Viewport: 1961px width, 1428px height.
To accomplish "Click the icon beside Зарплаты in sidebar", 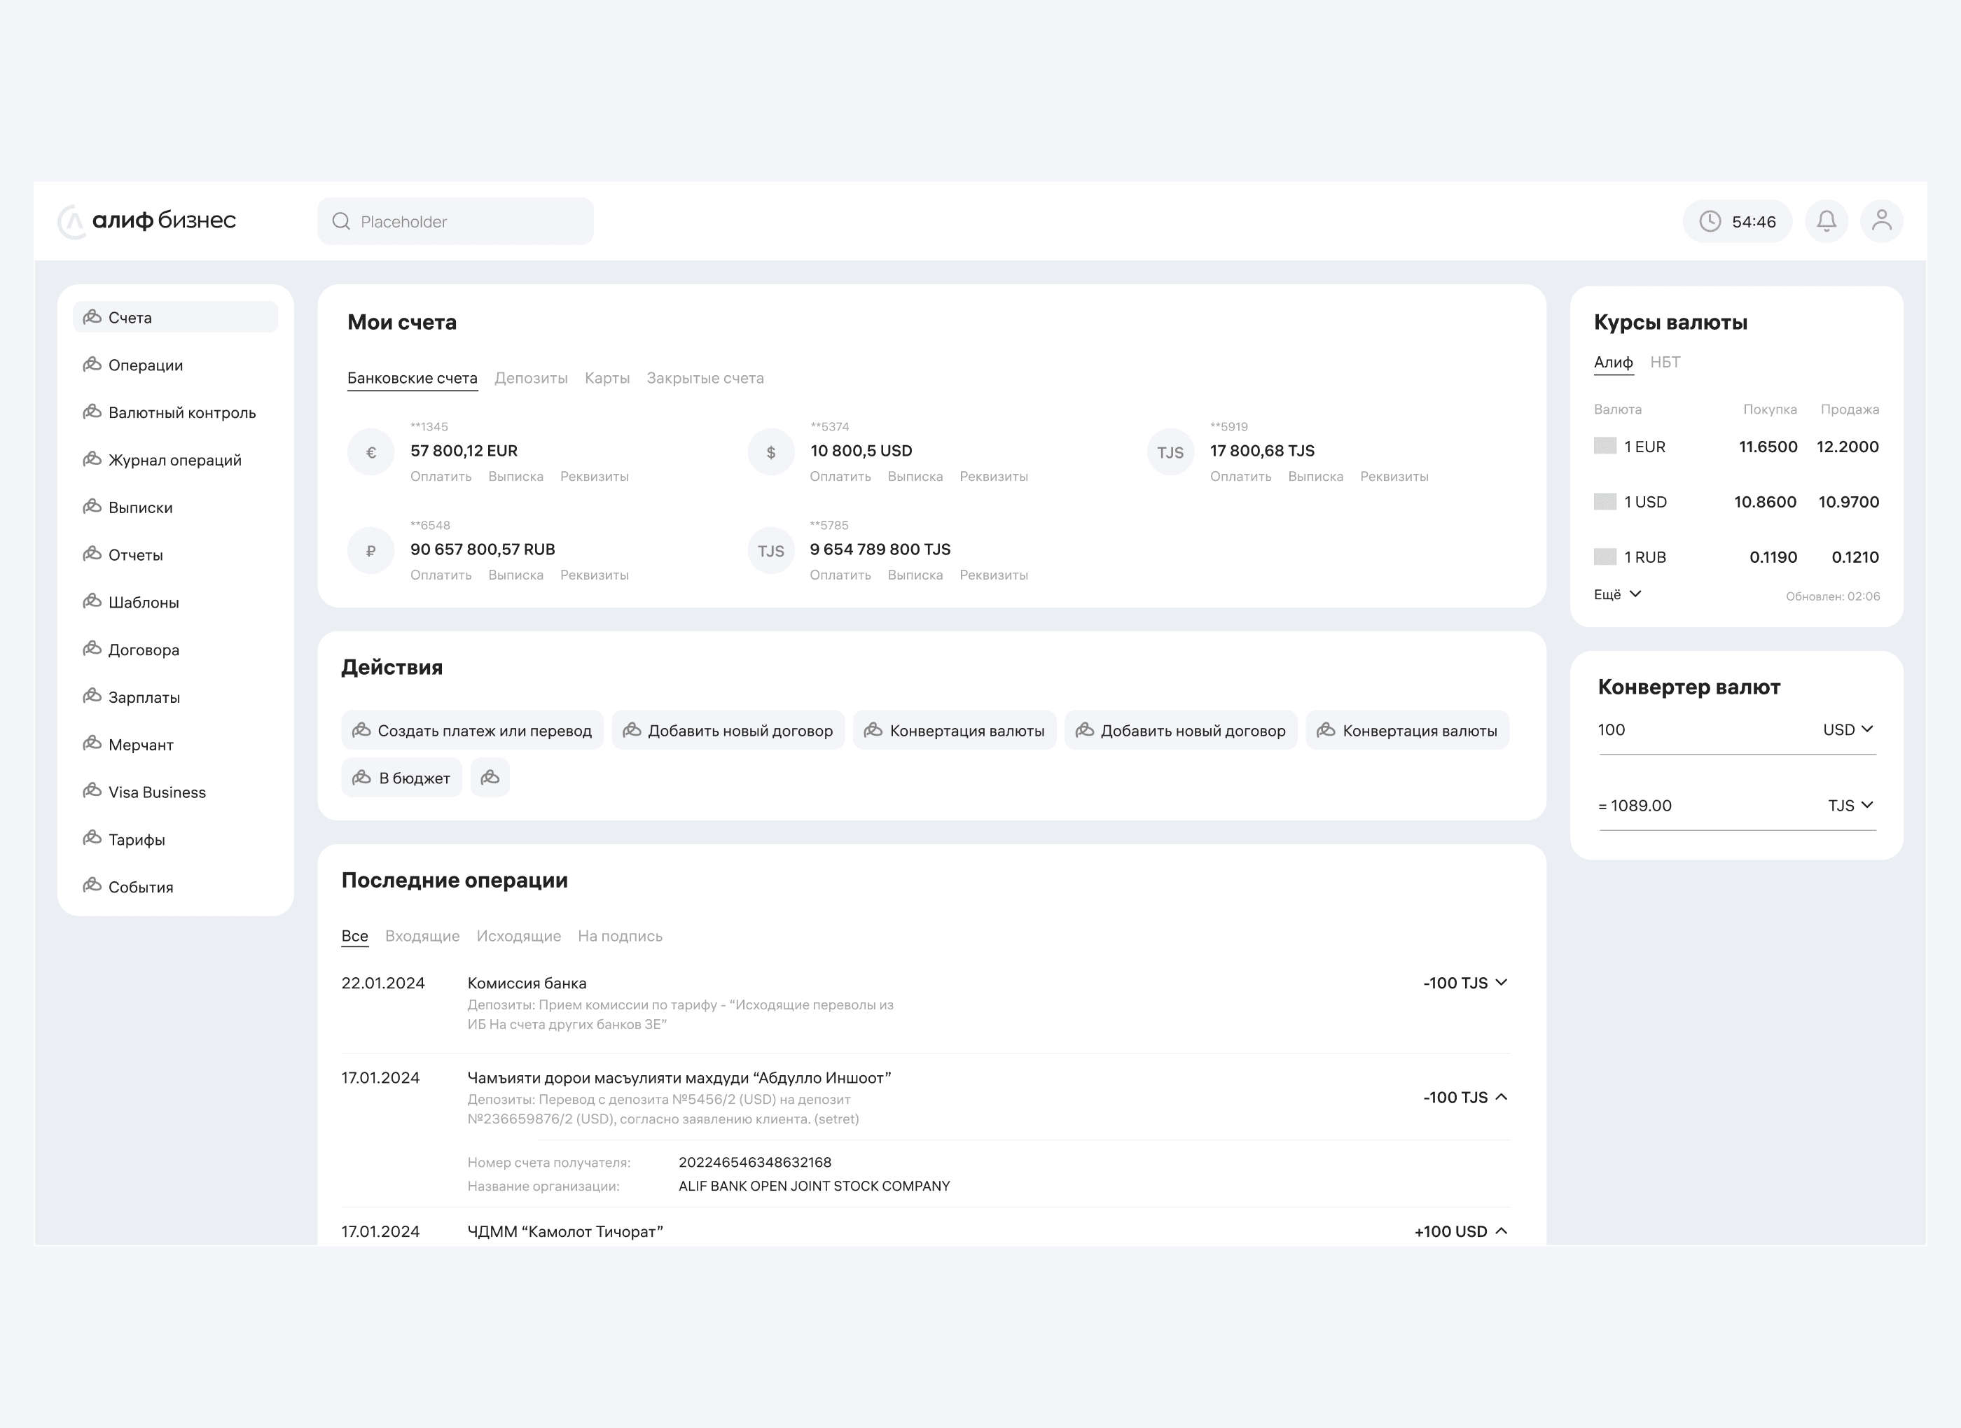I will pos(92,696).
